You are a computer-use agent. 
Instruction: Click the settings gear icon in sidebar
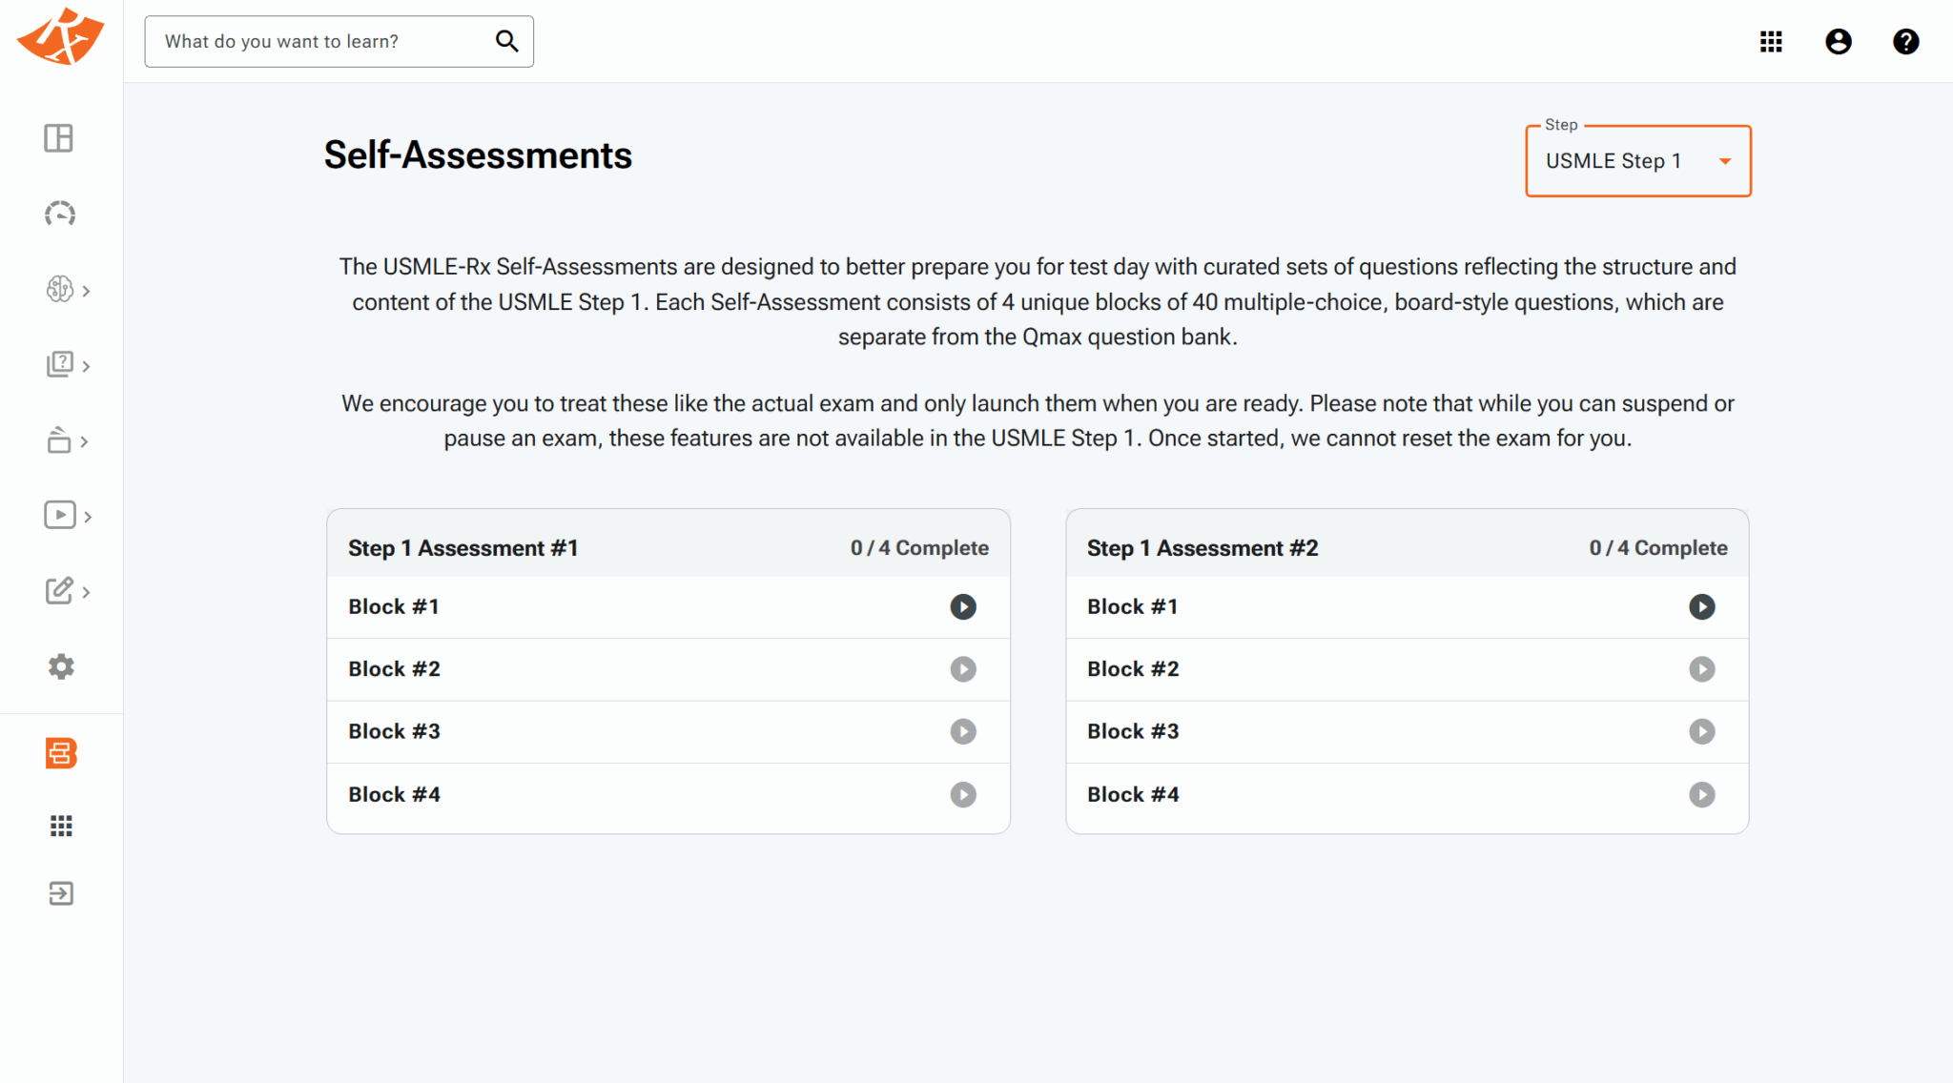(61, 666)
